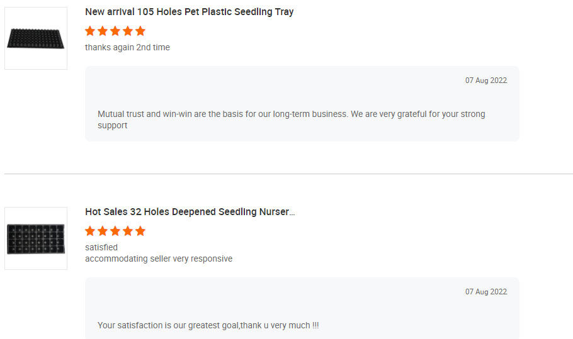Screen dimensions: 573x339
Task: Open "Hot Sales 32 Holes Deepened Seedling" title
Action: (190, 212)
